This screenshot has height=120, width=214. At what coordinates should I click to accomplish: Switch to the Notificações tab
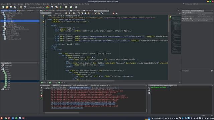click(x=45, y=85)
